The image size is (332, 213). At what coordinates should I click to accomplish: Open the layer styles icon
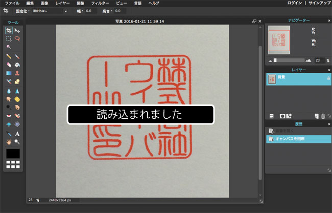tap(289, 116)
